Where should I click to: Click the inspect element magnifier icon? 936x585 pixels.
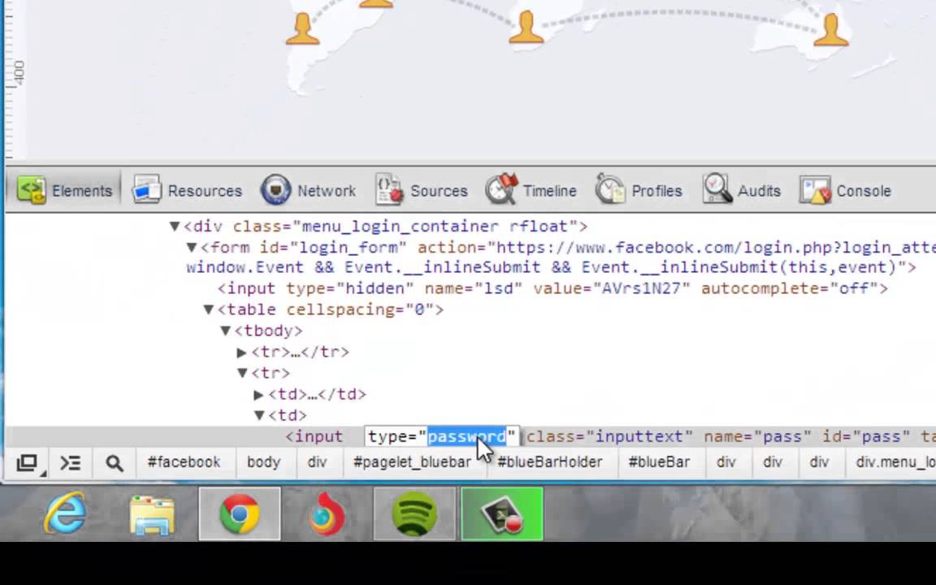(x=114, y=462)
